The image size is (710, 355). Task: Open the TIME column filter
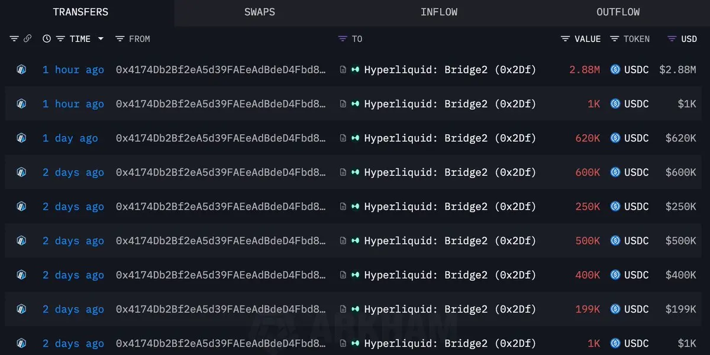60,38
